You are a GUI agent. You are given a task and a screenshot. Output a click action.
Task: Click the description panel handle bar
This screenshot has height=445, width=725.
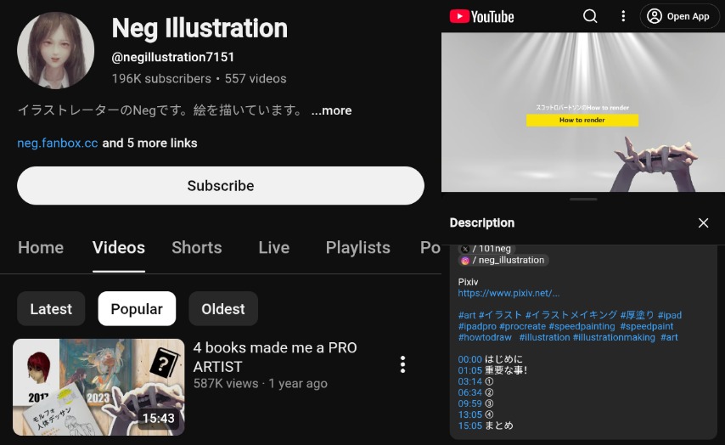click(x=583, y=200)
